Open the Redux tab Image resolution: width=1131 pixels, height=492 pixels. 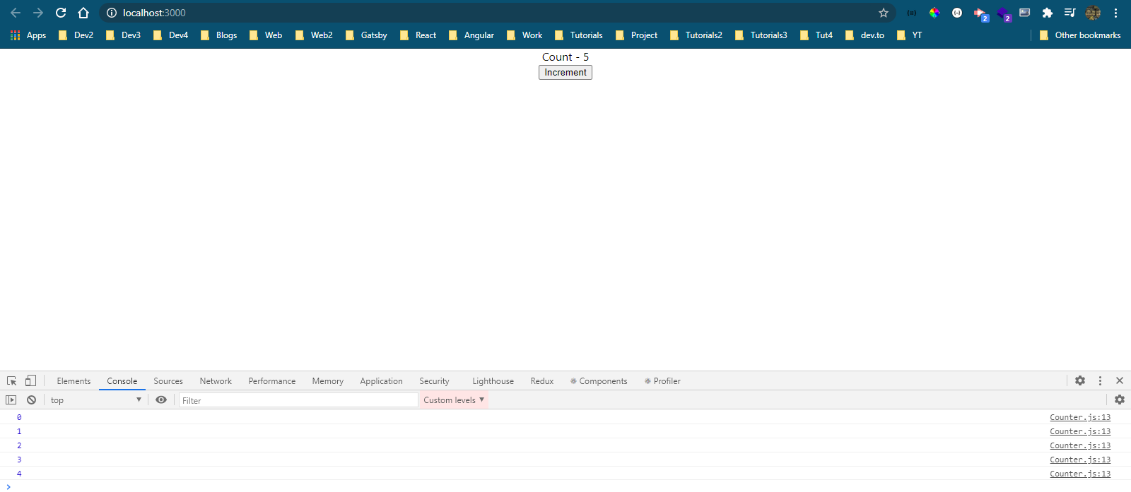(x=542, y=381)
